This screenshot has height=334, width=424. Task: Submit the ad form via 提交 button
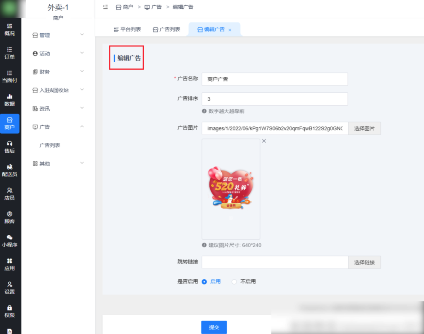214,327
